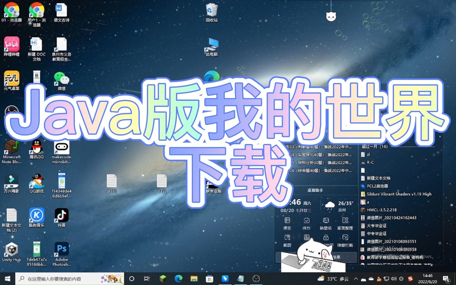This screenshot has height=285, width=456.
Task: Select the zl (1) text file
Action: click(x=112, y=183)
